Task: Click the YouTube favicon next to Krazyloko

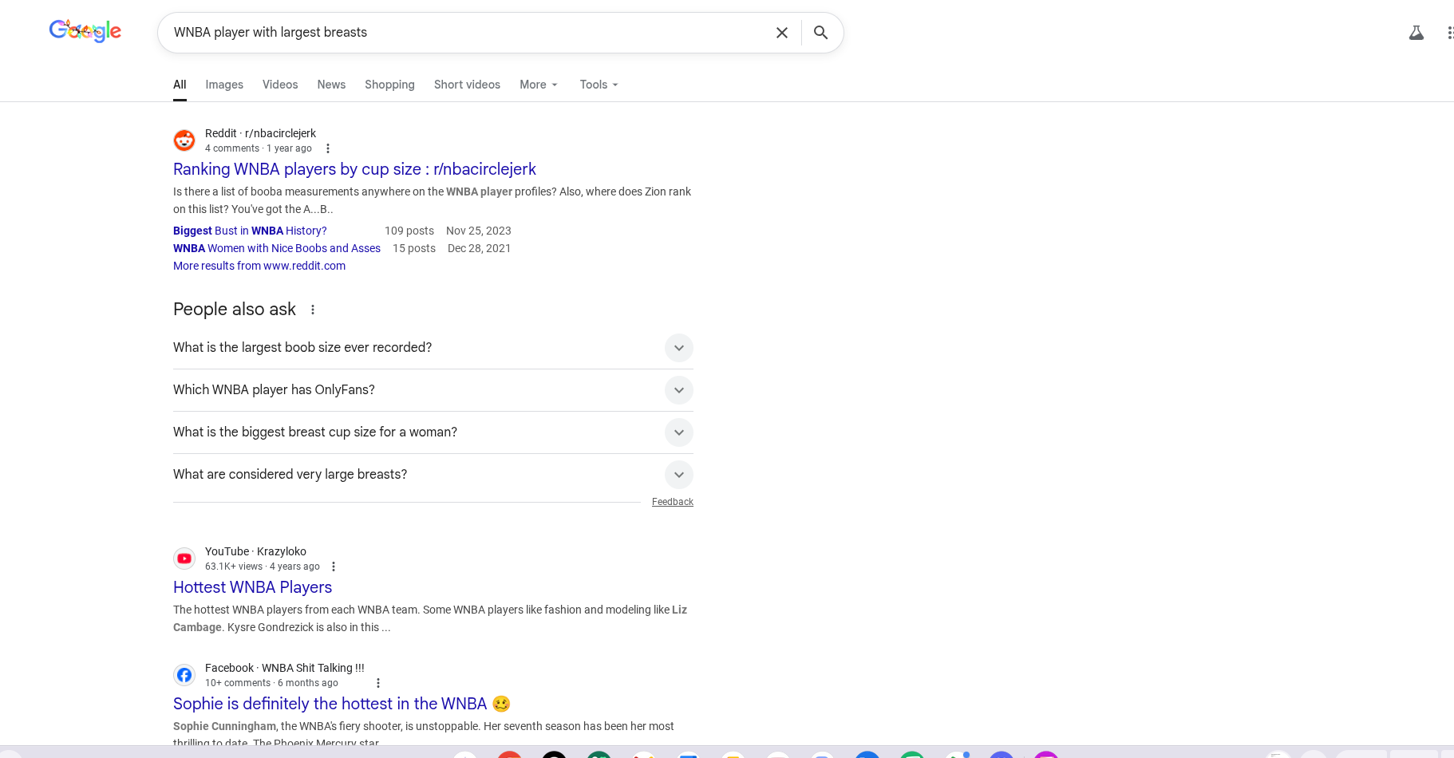Action: (184, 559)
